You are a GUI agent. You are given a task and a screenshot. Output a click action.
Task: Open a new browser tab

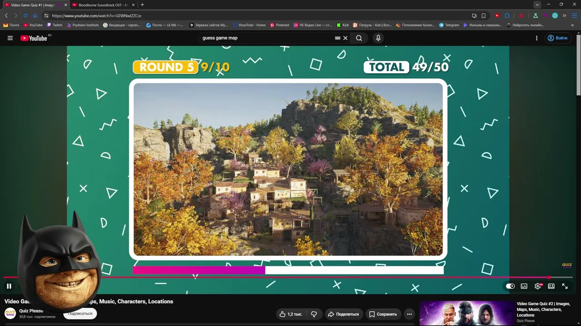[x=142, y=5]
